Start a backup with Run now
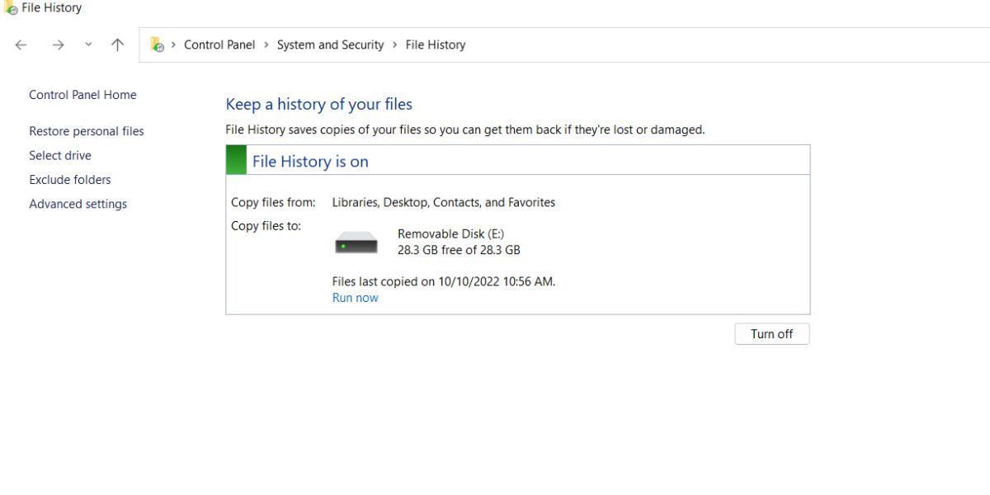 pyautogui.click(x=356, y=298)
